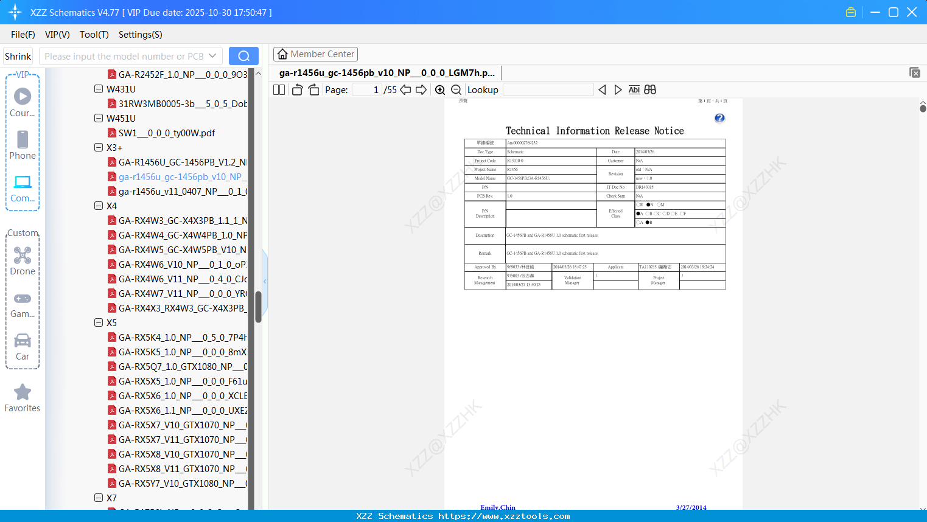Viewport: 927px width, 522px height.
Task: Click the PDF icon beside SW1 file
Action: coord(112,133)
